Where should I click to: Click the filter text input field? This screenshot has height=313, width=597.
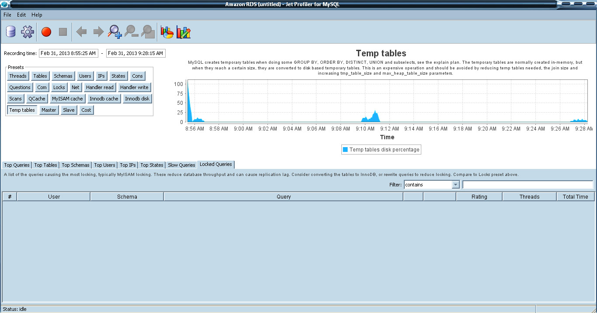[528, 185]
